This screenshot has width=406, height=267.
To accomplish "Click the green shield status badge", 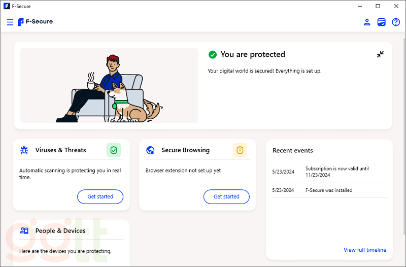I will (114, 150).
